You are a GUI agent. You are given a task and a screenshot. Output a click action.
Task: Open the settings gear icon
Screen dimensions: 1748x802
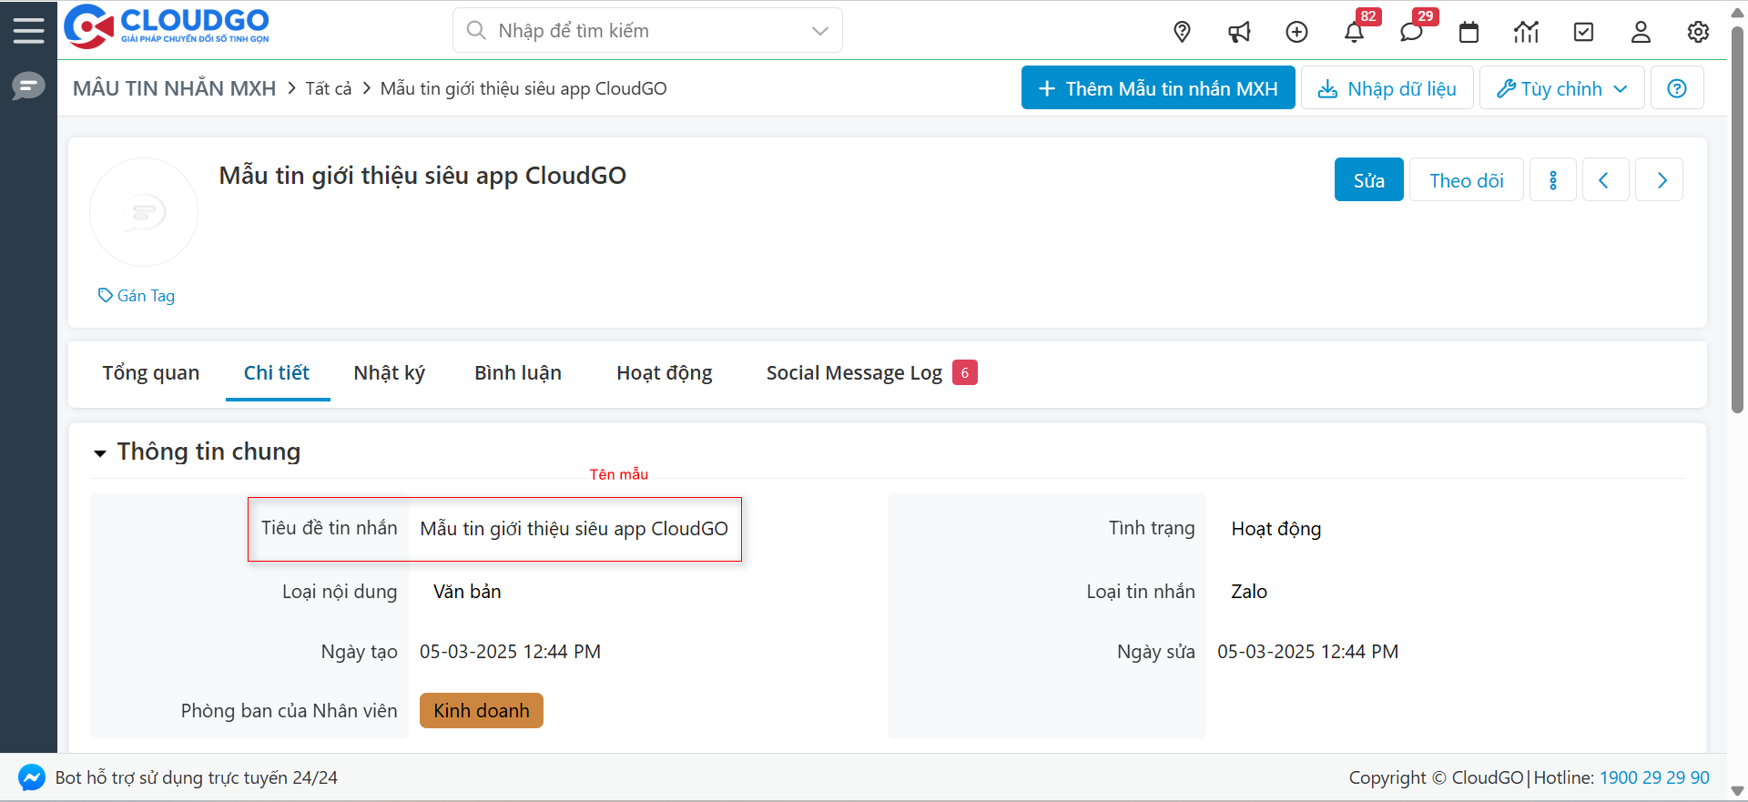click(x=1698, y=32)
